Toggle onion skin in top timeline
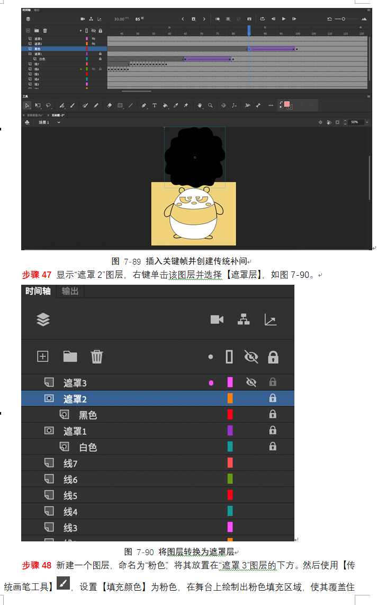Viewport: 377px width, 605px height. [x=218, y=19]
